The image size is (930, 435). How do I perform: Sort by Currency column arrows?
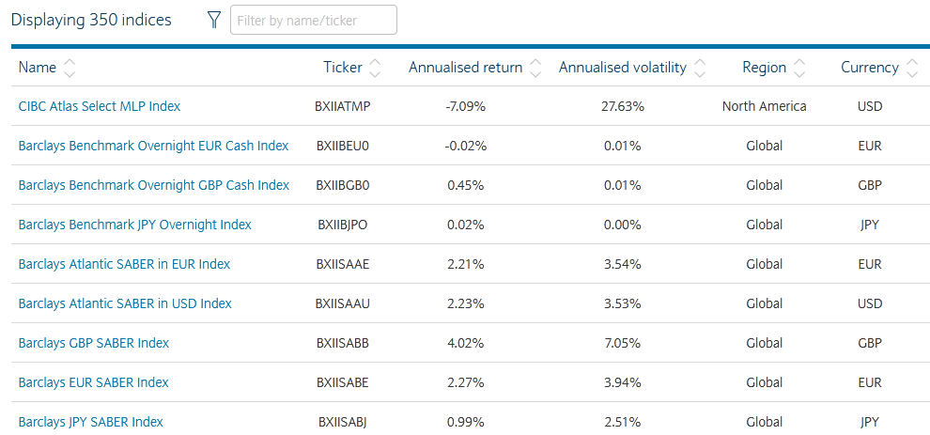tap(911, 68)
